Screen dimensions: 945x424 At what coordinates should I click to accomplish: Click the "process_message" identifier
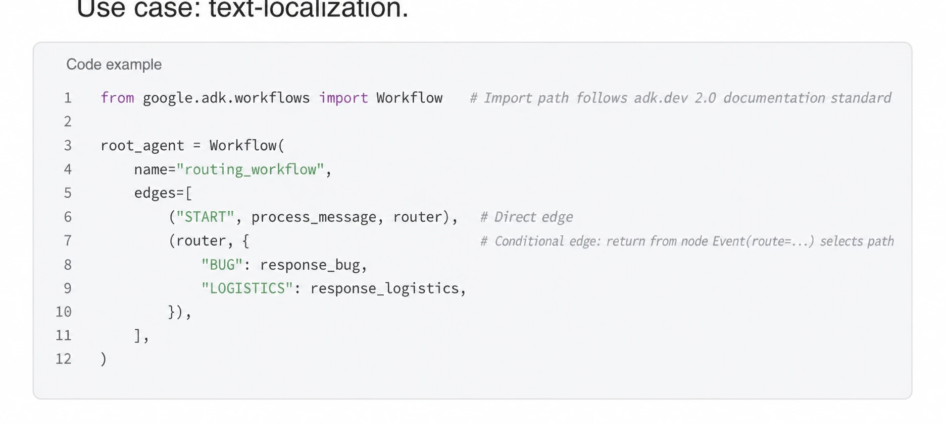point(314,217)
